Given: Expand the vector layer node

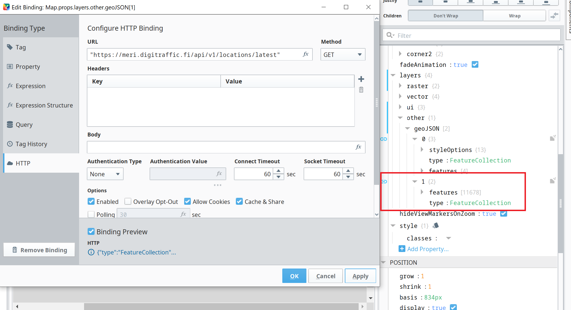Looking at the screenshot, I should pos(400,96).
